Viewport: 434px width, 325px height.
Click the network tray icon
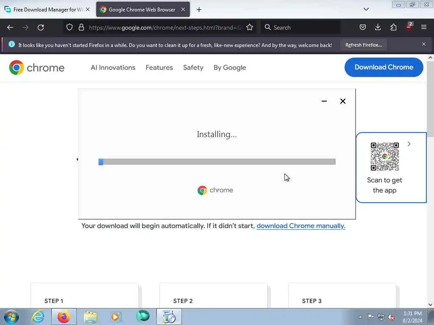[381, 317]
